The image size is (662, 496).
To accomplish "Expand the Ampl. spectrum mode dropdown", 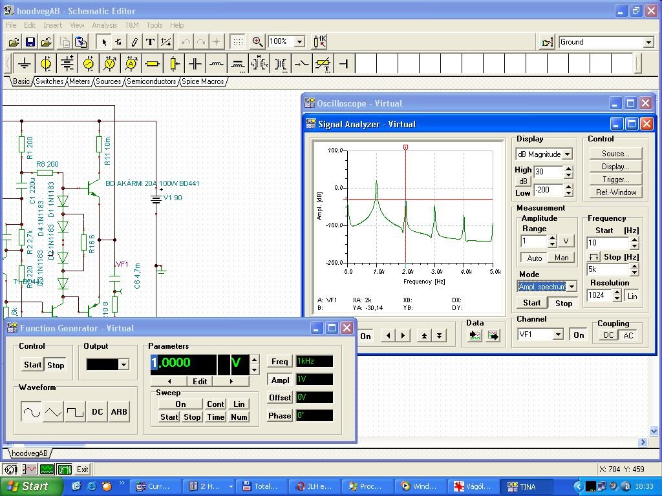I will [x=571, y=287].
